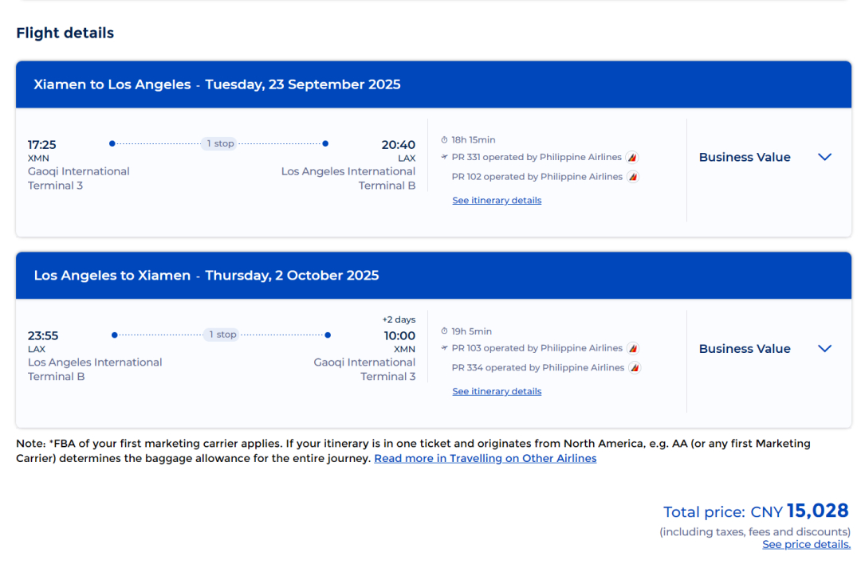The image size is (861, 564).
Task: Click Philippine Airlines logo beside PR 103
Action: 633,349
